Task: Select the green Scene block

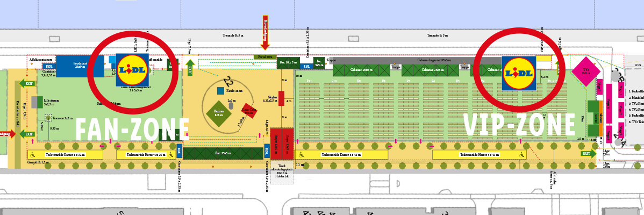Action: pos(593,119)
